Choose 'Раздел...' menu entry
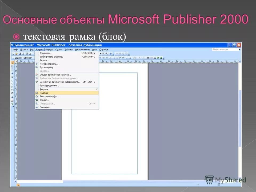Image resolution: width=256 pixels, height=192 pixels. pyautogui.click(x=67, y=60)
